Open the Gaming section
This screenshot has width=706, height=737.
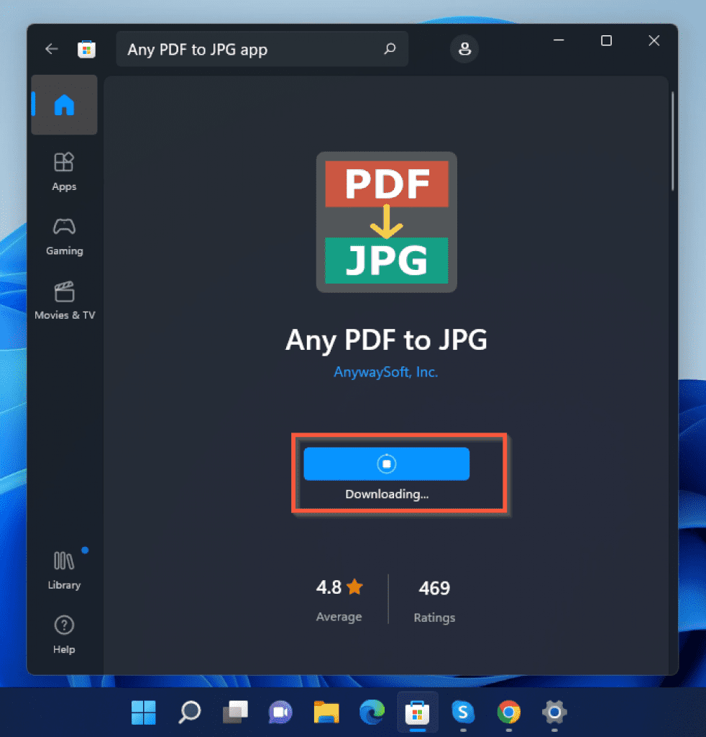[64, 237]
